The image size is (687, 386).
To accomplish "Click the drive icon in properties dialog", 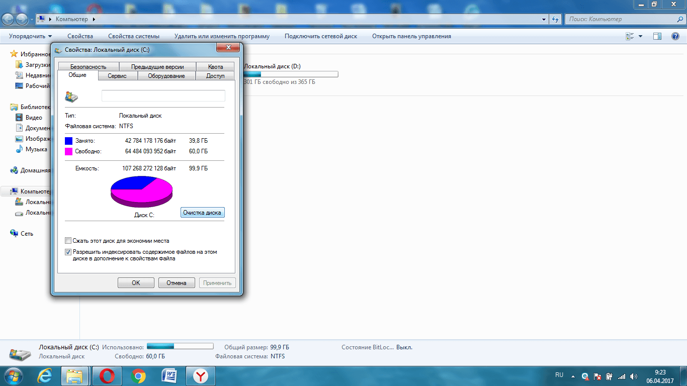I will 71,97.
